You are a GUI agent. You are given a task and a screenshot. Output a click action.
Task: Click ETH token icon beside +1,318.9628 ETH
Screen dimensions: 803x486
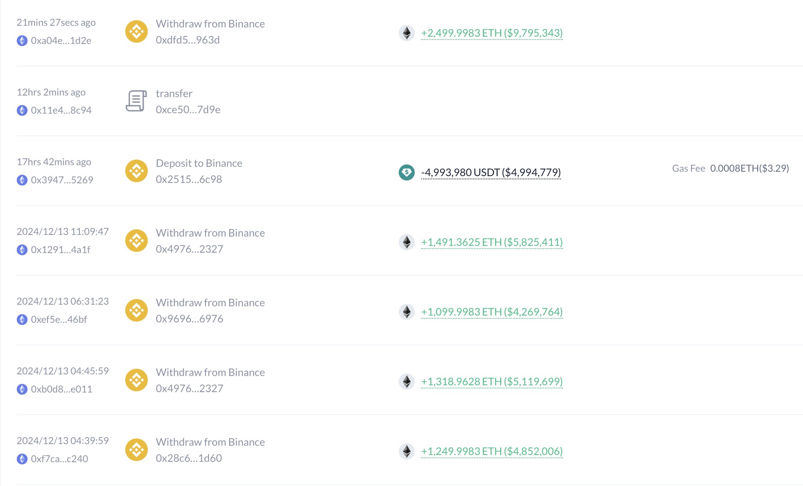pos(407,382)
